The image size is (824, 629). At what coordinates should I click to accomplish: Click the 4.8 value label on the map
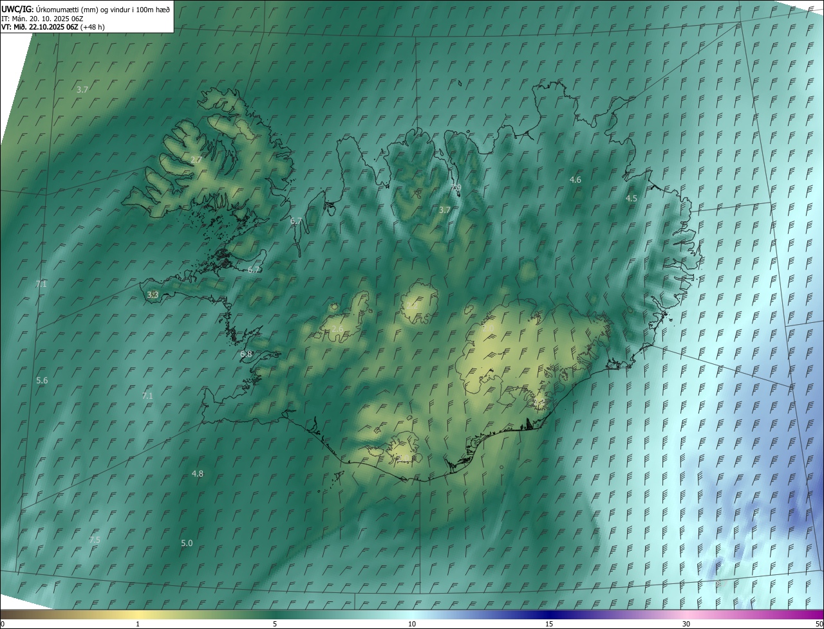point(198,474)
